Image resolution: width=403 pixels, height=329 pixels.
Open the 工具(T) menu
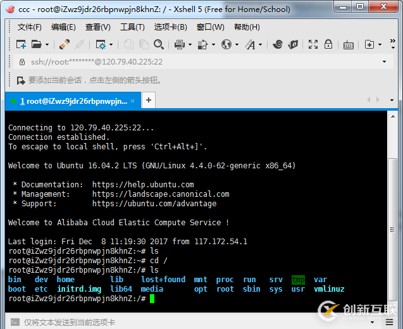pos(133,27)
